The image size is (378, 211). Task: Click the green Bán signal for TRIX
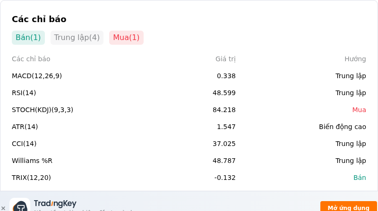tap(360, 178)
